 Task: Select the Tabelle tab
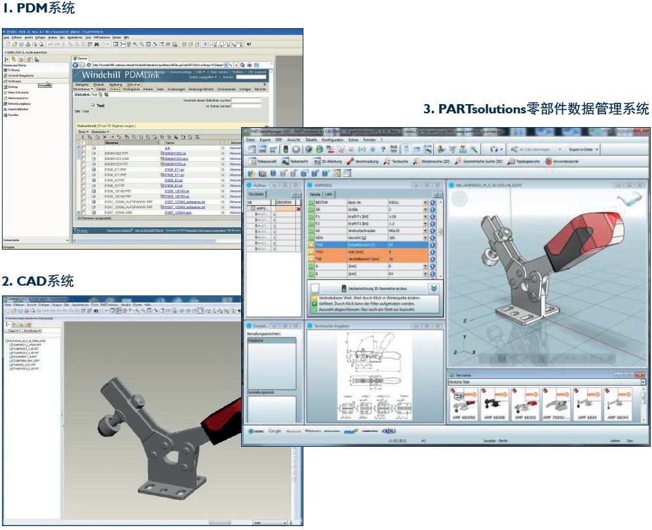[x=315, y=194]
